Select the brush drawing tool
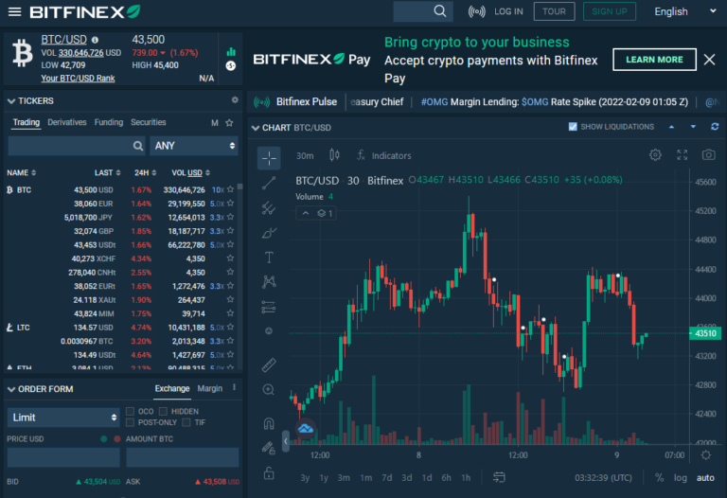 click(269, 233)
